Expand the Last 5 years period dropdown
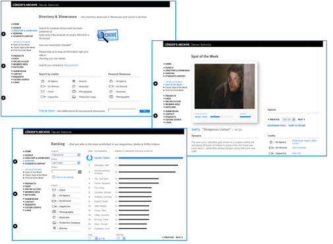The image size is (333, 244). [66, 163]
